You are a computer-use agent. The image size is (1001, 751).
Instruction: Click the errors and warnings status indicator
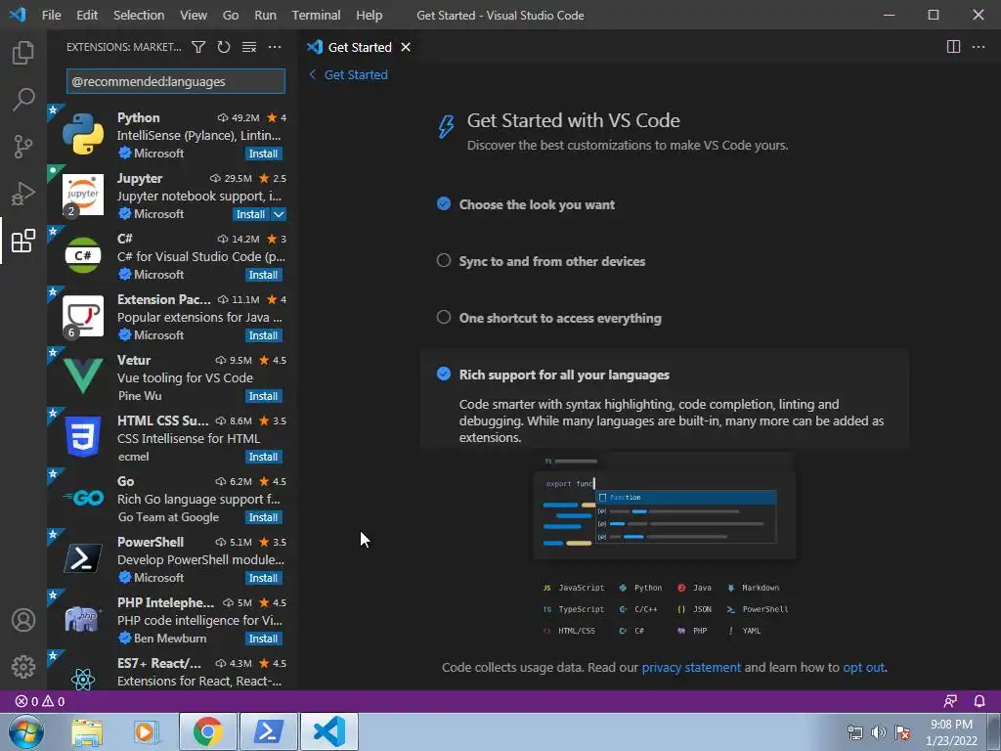[40, 701]
